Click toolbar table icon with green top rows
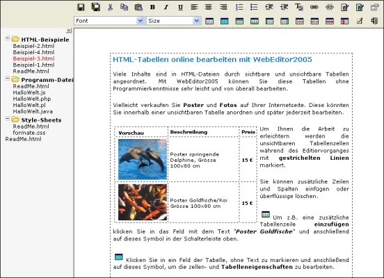 click(239, 21)
